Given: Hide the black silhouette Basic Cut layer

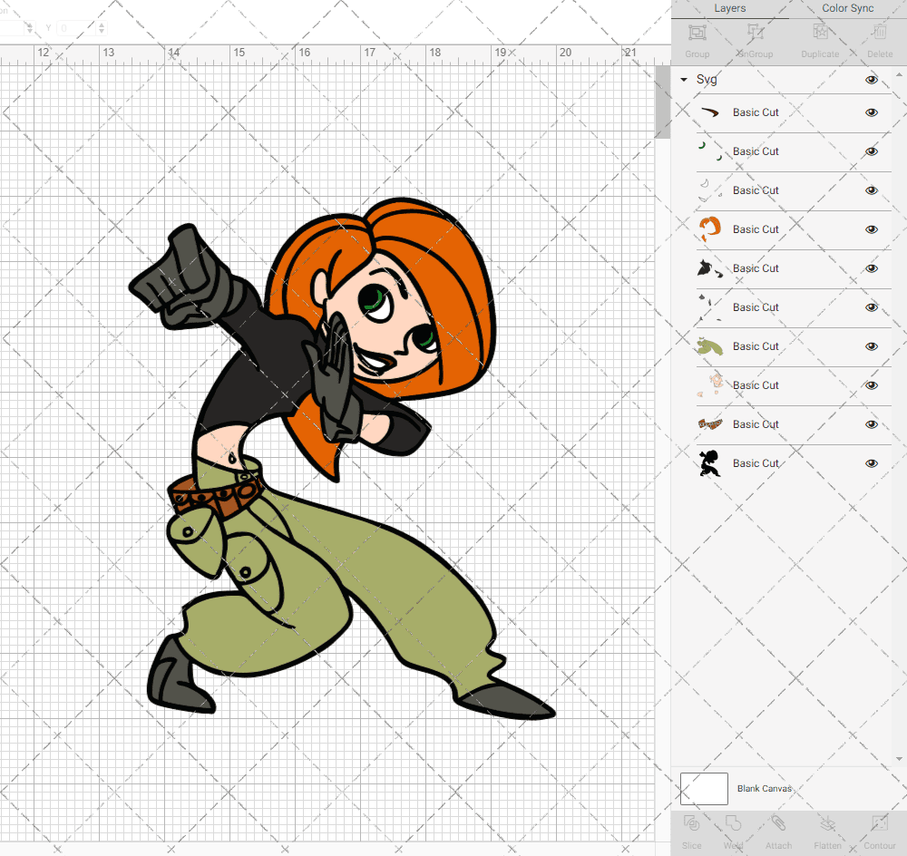Looking at the screenshot, I should tap(872, 463).
